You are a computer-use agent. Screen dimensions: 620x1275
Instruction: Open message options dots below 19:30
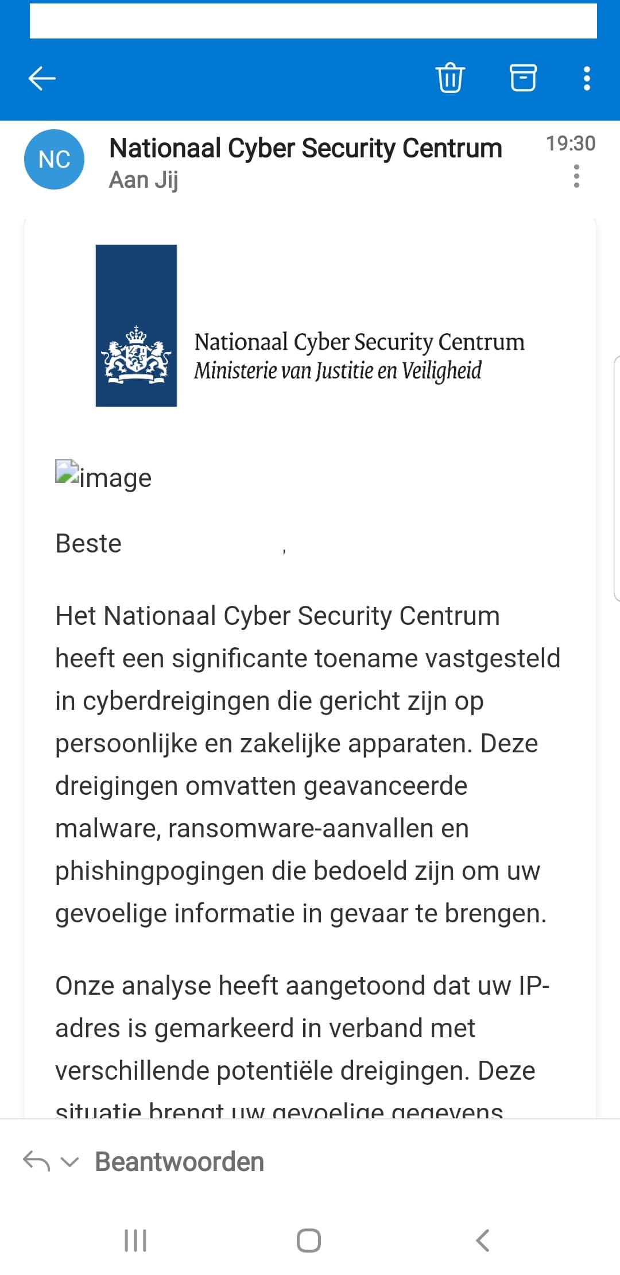point(576,176)
